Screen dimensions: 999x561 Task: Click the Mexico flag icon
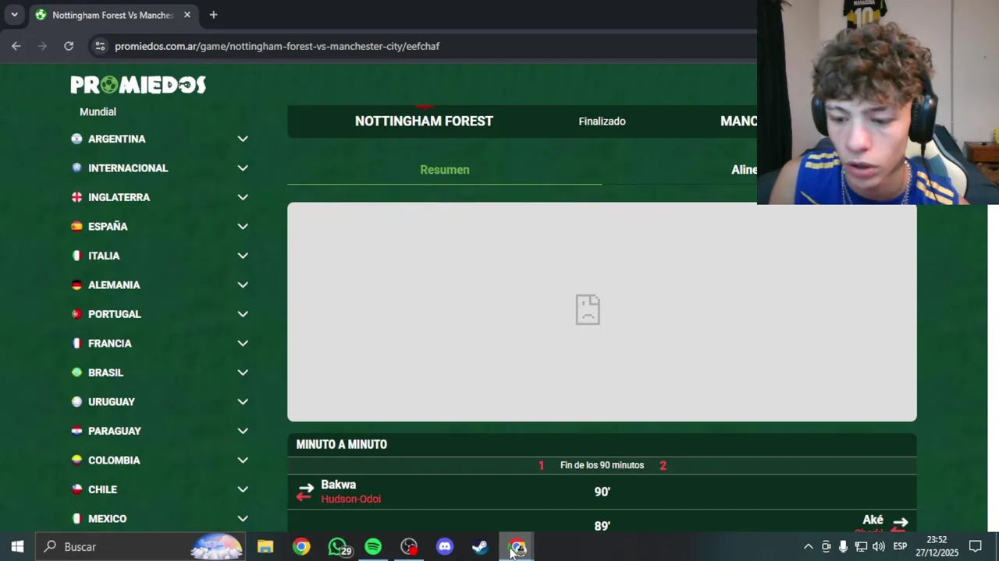coord(76,519)
